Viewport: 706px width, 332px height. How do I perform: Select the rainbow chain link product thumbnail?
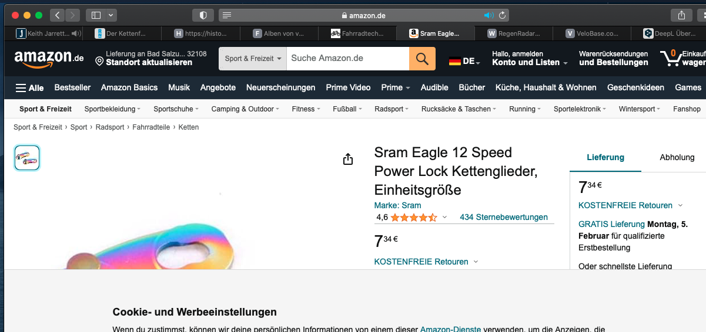click(x=27, y=158)
